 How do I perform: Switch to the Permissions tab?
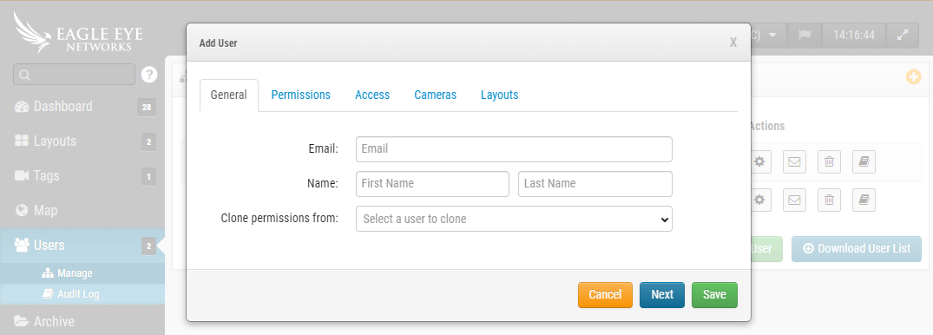click(300, 95)
